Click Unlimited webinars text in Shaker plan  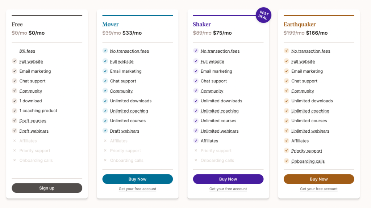220,131
